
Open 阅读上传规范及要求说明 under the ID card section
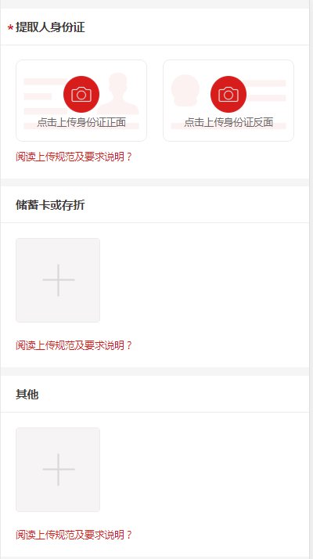(x=74, y=157)
